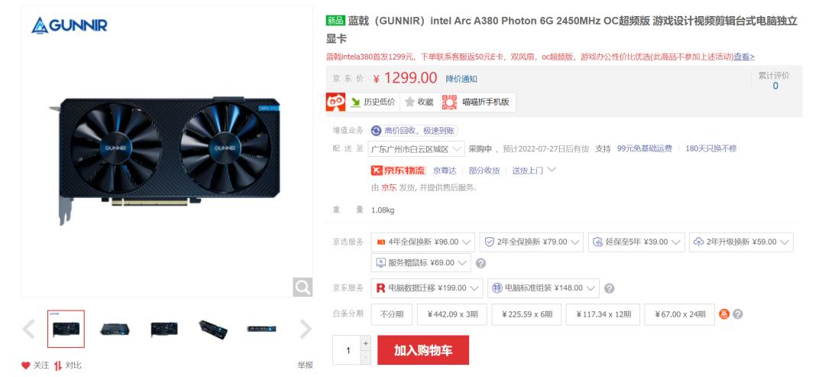Open the 广东广州市白云区城区 delivery address dropdown
This screenshot has height=377, width=825.
coord(416,149)
